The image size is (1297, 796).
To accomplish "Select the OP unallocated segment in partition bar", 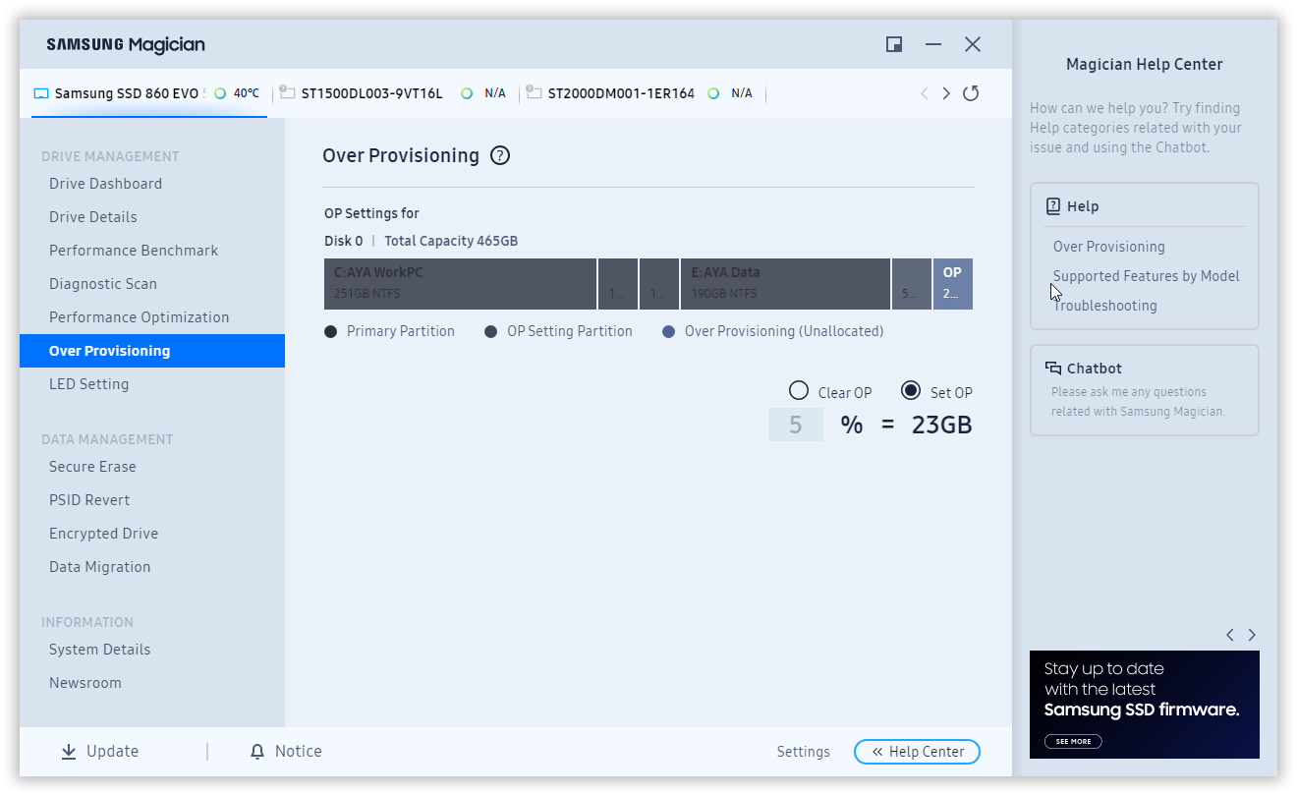I will [952, 284].
